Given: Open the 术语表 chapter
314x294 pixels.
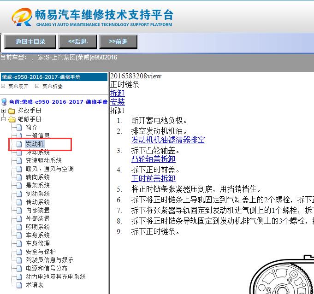Looking at the screenshot, I should pos(35,285).
